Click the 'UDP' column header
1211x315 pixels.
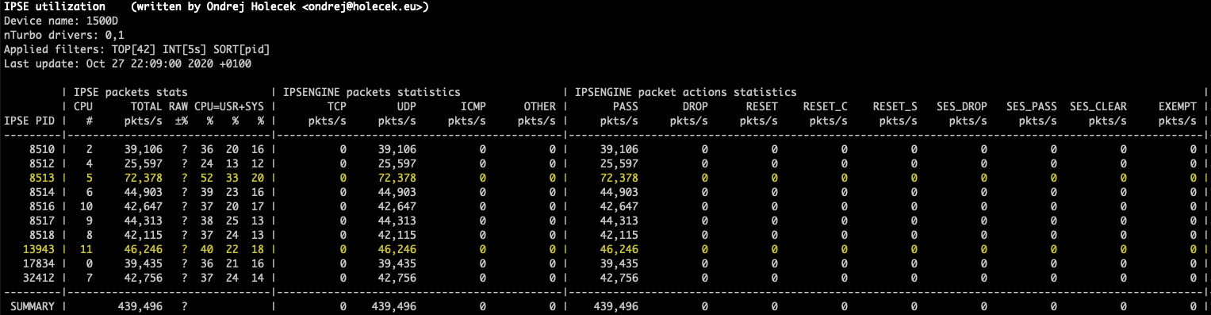407,107
